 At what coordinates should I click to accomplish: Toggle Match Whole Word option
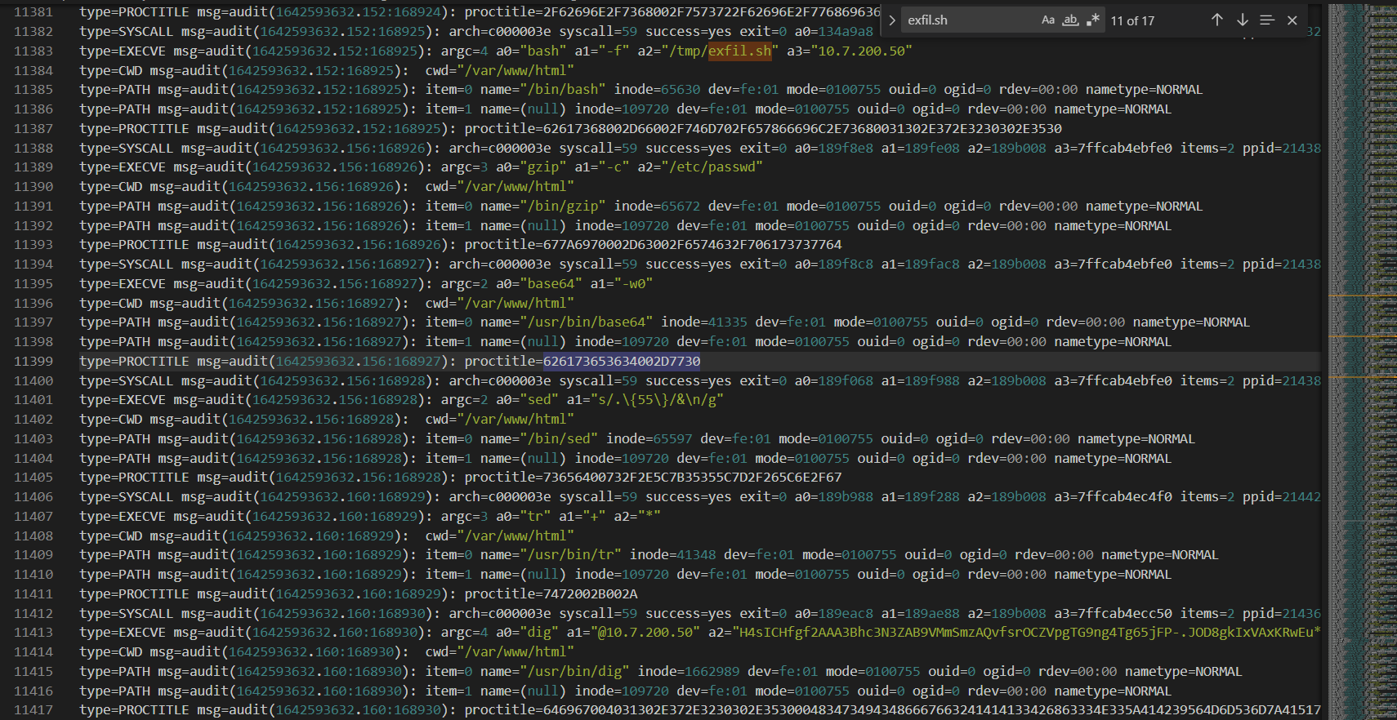(x=1070, y=20)
